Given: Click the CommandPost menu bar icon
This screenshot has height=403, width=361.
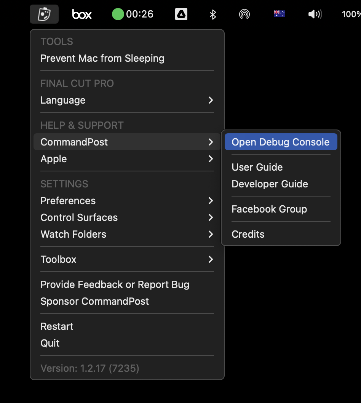Looking at the screenshot, I should click(44, 14).
